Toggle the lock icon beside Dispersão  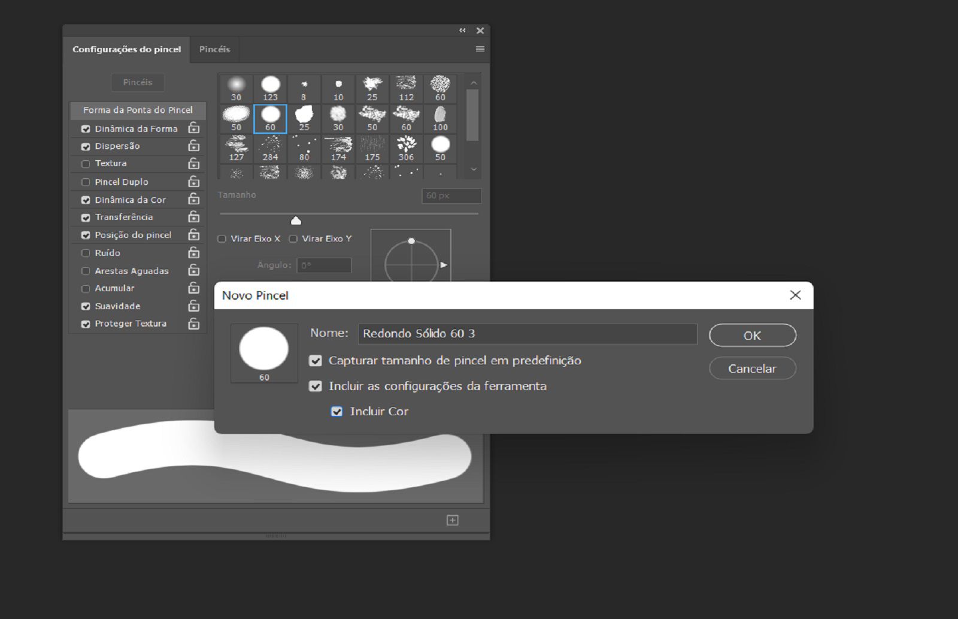(x=193, y=146)
